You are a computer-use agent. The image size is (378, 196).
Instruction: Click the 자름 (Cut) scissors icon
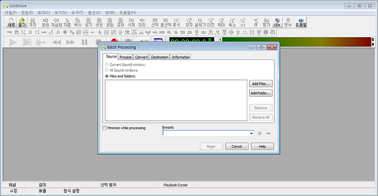pyautogui.click(x=67, y=23)
